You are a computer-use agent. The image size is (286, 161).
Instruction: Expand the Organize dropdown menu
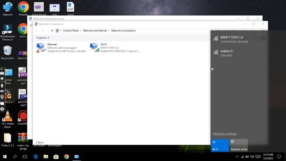point(43,38)
